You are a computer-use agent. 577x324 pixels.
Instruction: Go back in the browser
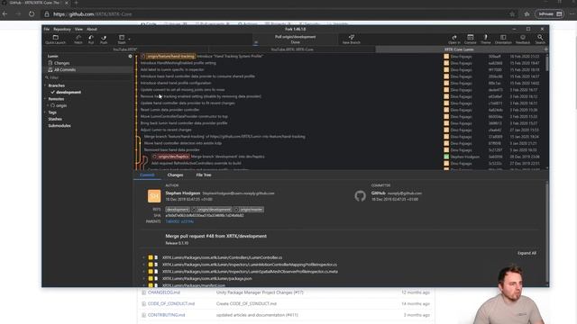pyautogui.click(x=5, y=14)
